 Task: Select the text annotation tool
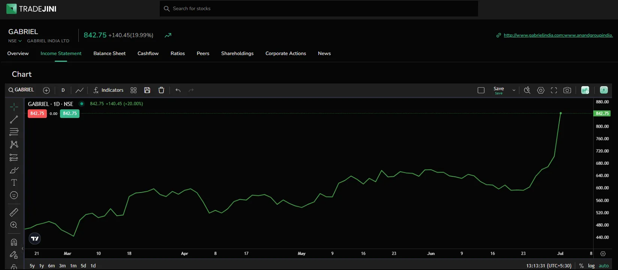pos(14,182)
